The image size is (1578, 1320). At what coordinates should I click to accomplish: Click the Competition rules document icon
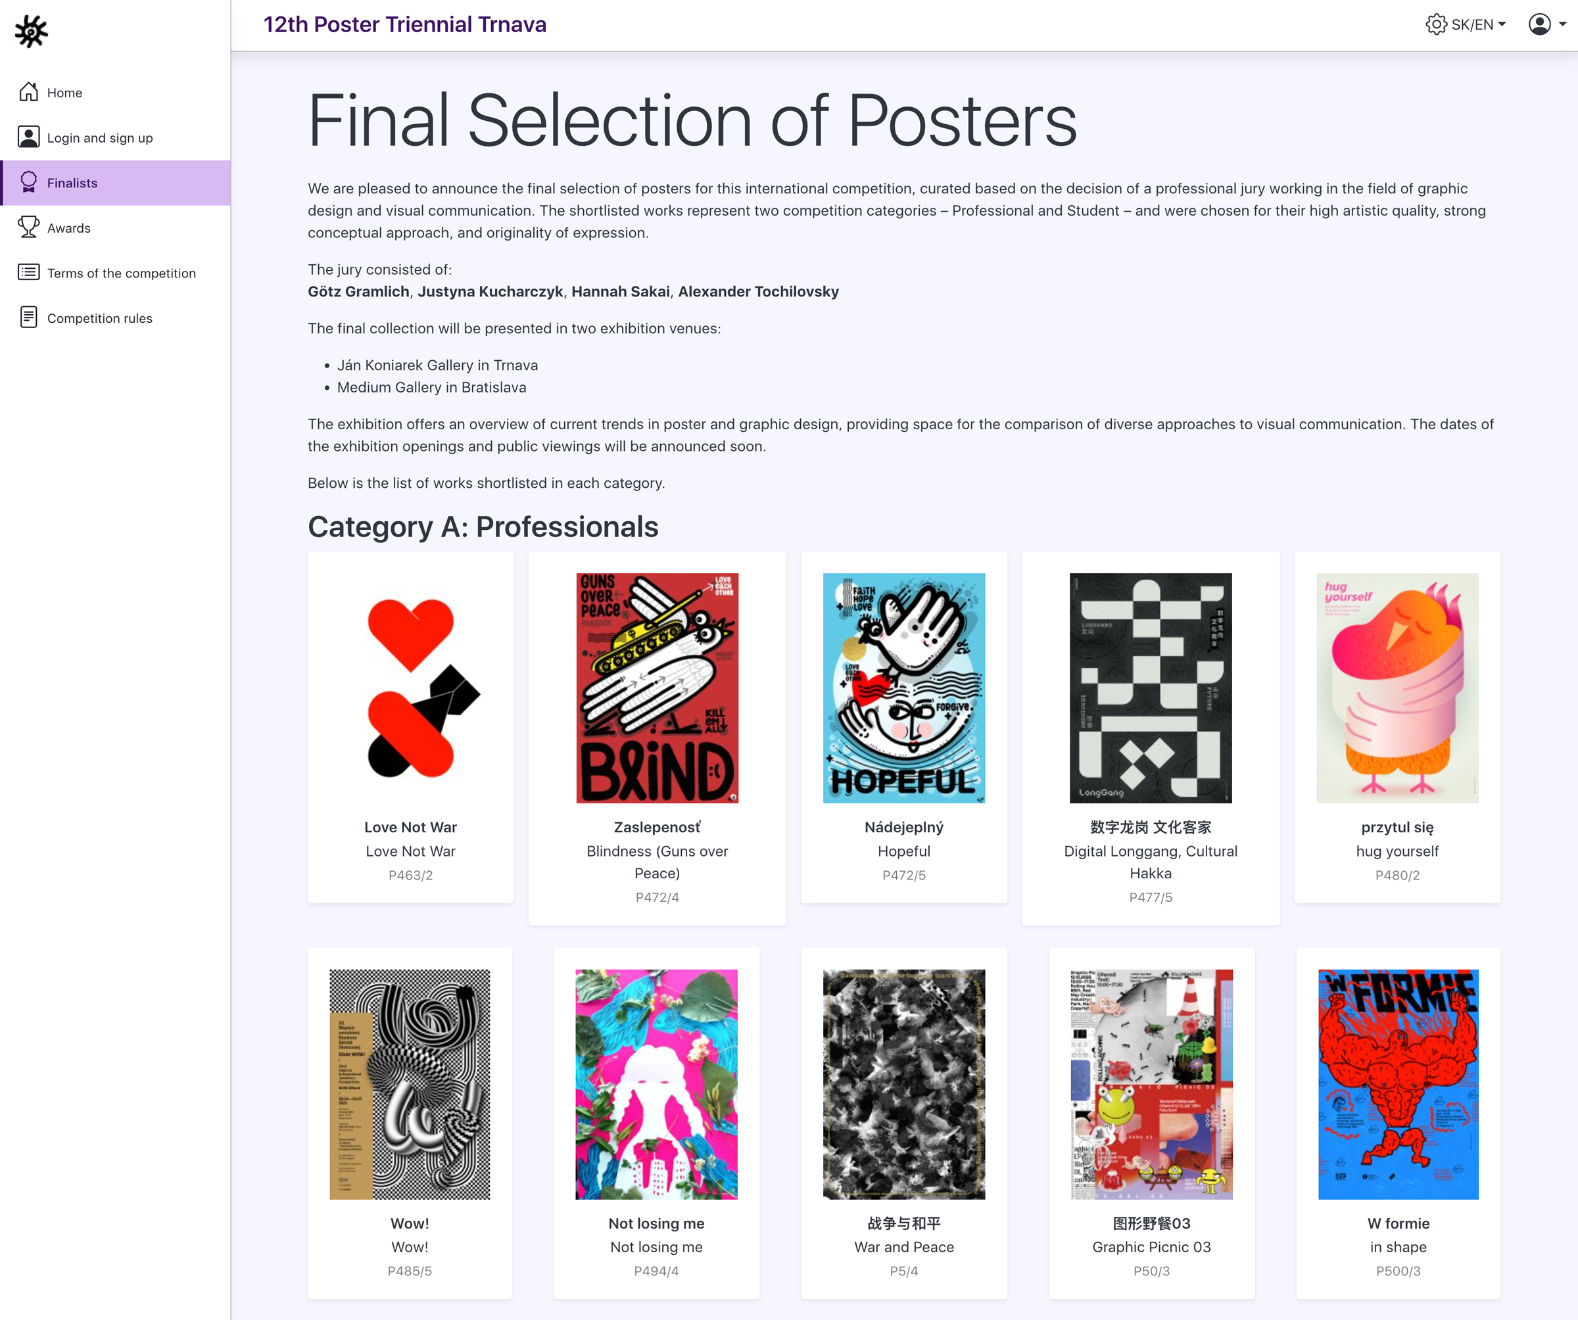[x=28, y=318]
